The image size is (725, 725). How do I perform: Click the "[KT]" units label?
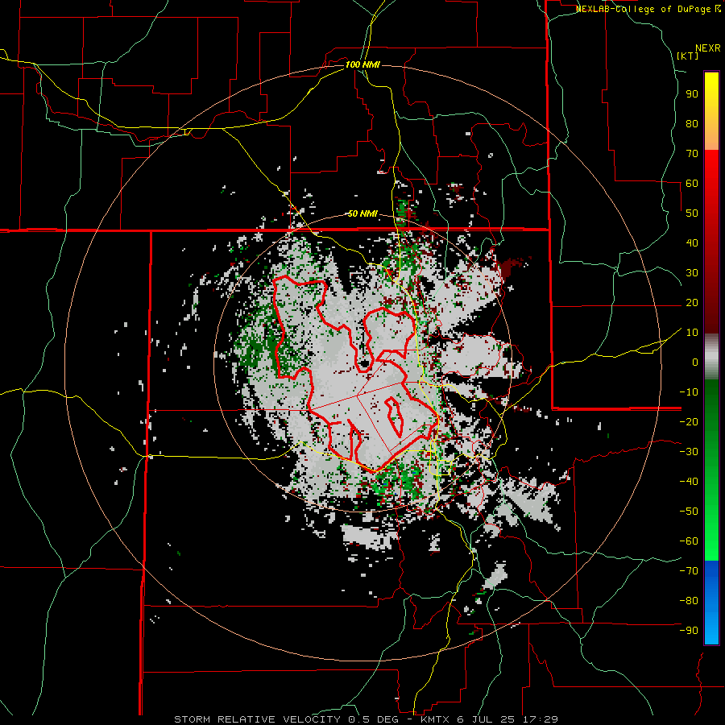click(x=688, y=56)
